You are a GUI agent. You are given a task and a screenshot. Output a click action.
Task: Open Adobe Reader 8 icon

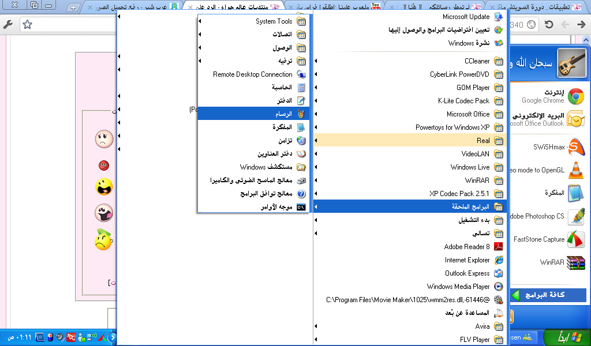(x=499, y=247)
